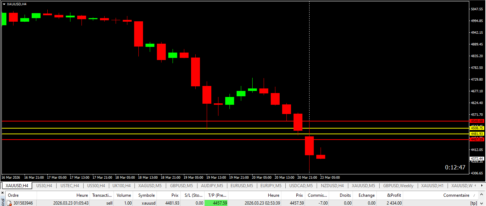The image size is (486, 206).
Task: Sort by the Volume column header
Action: (x=124, y=195)
